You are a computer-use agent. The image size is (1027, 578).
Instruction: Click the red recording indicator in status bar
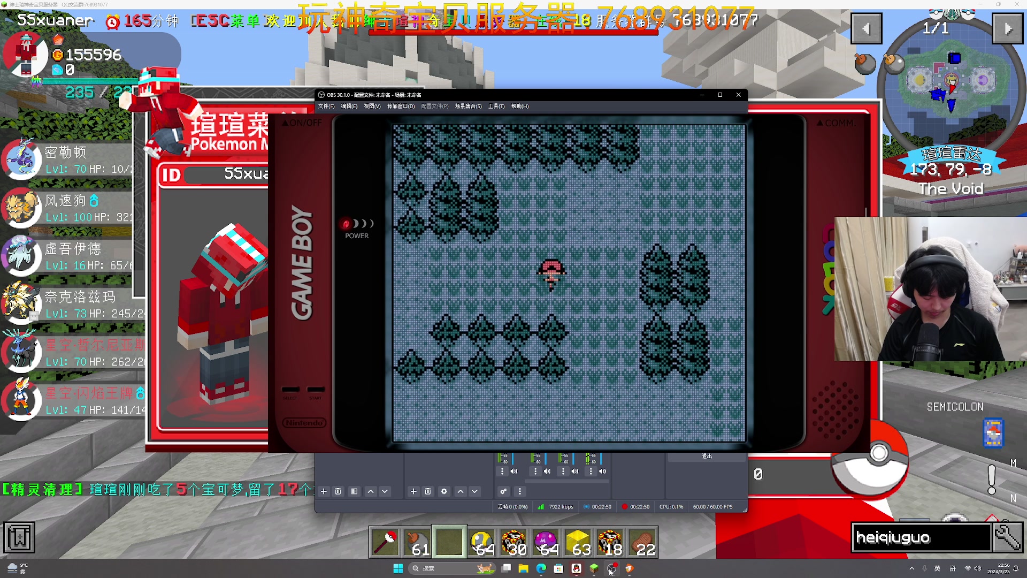624,507
